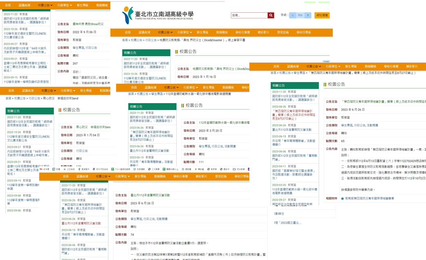426x260 pixels.
Task: Open the orange 網站導覽 site guide button
Action: pos(322,16)
